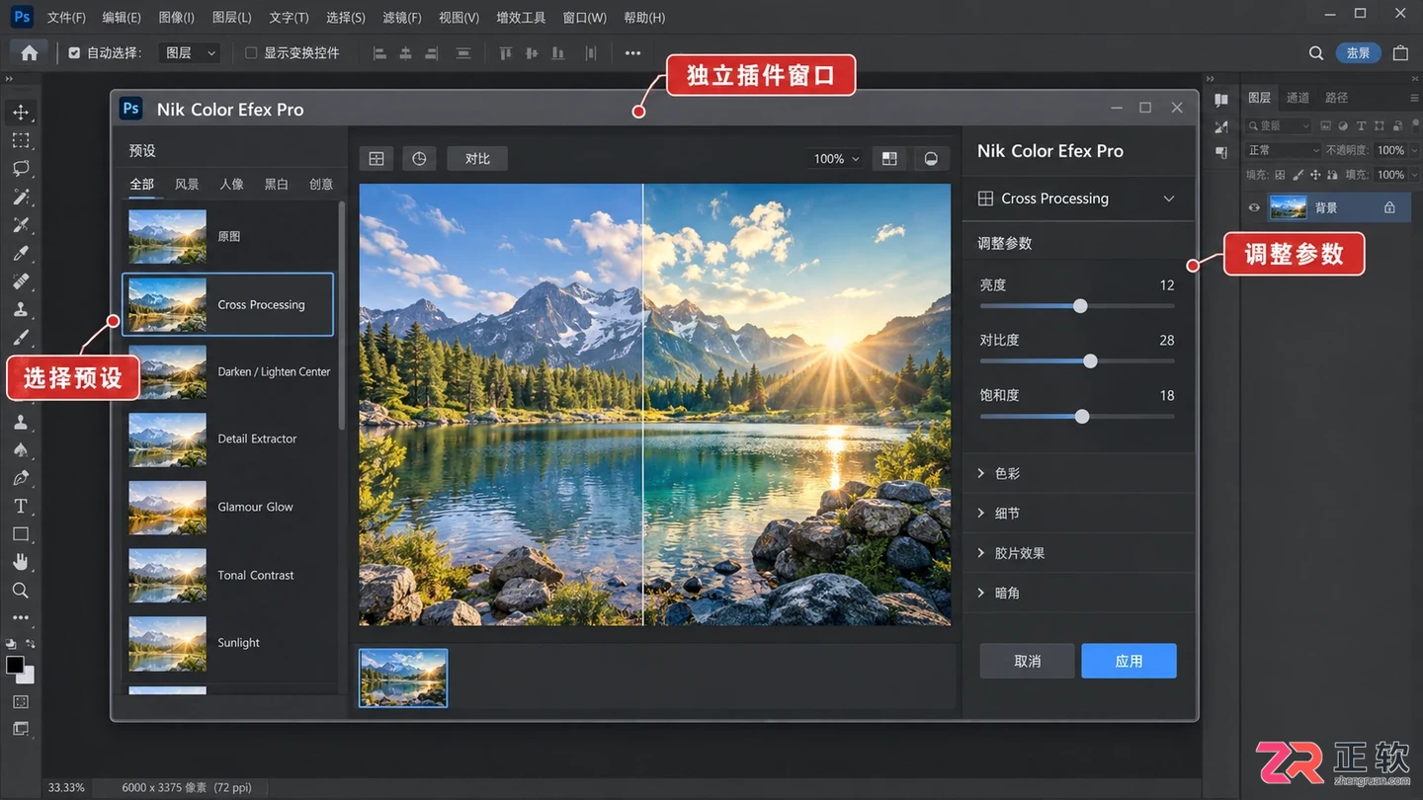Select the Pen tool
Screen dimensions: 1423x800
(x=21, y=478)
